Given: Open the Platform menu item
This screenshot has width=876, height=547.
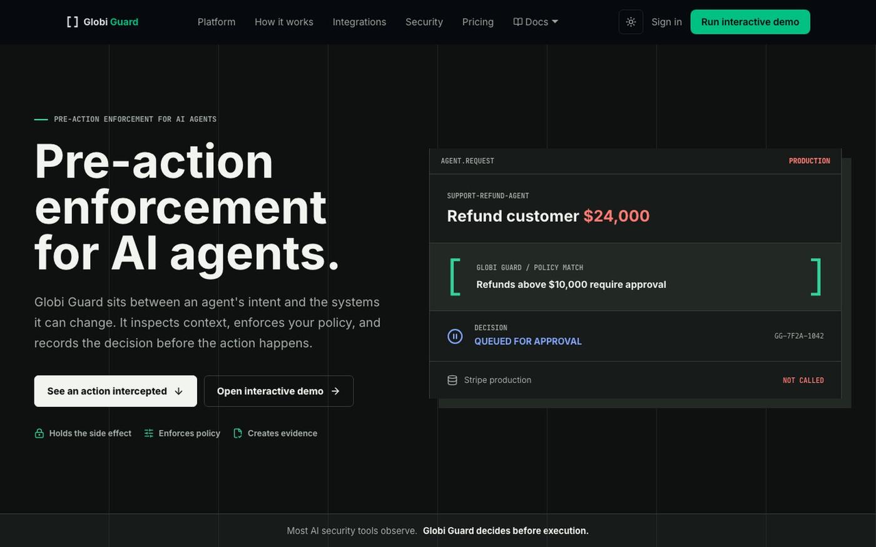Looking at the screenshot, I should click(x=216, y=22).
